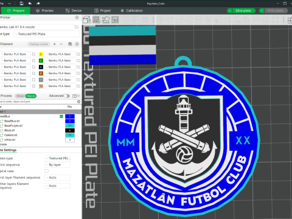Image resolution: width=292 pixels, height=219 pixels.
Task: Open First layer filament sequence dropdown
Action: coord(58,178)
